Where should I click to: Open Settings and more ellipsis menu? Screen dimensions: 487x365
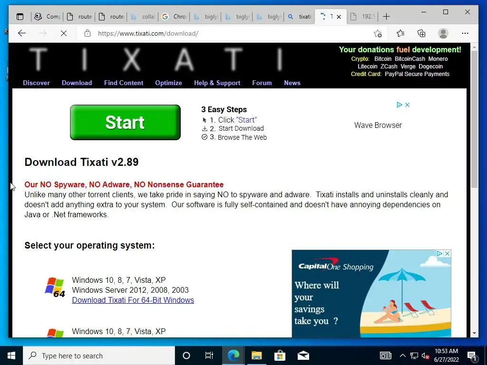[465, 33]
